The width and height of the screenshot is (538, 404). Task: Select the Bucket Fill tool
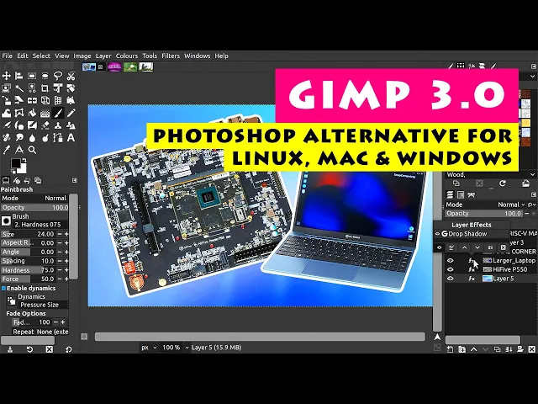(x=32, y=113)
